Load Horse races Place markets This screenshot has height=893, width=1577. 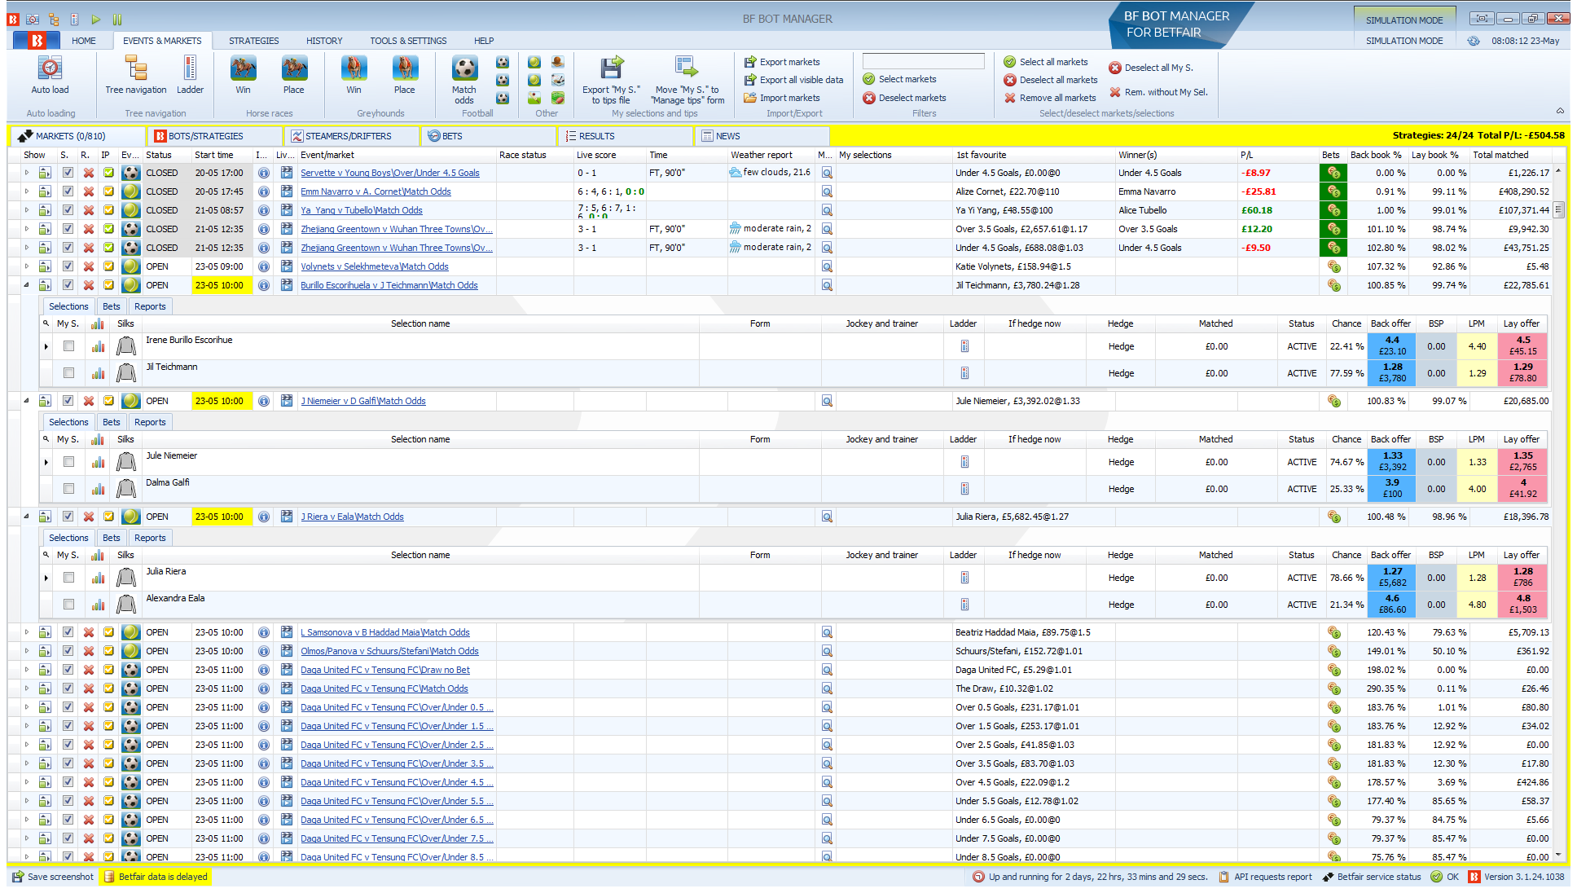click(x=294, y=75)
